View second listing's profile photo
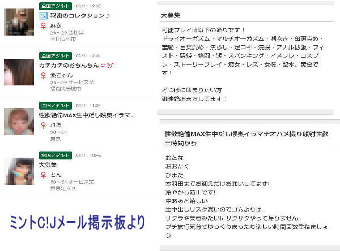Screen dimensions: 340x251 (19, 71)
